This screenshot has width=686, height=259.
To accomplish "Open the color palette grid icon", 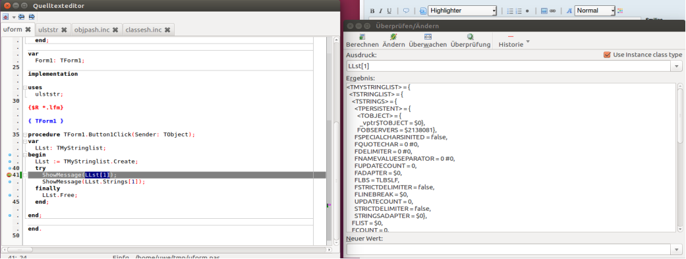I will coord(619,11).
